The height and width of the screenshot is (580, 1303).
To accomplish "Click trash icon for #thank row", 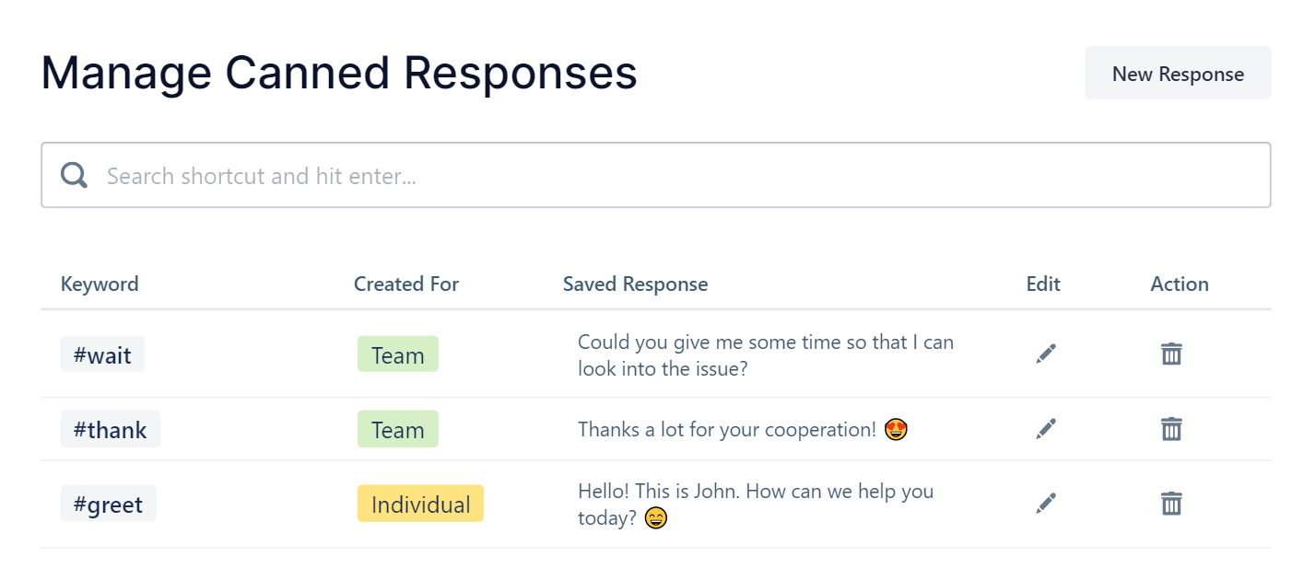I will (1171, 429).
